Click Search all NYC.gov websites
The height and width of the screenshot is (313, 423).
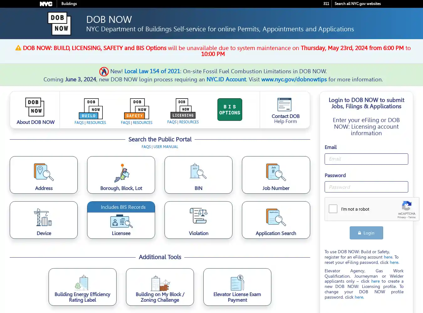click(358, 4)
